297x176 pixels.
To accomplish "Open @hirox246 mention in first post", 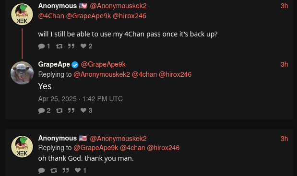I will [130, 16].
